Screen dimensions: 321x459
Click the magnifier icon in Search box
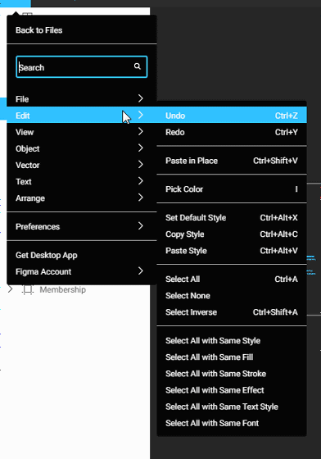click(x=137, y=66)
